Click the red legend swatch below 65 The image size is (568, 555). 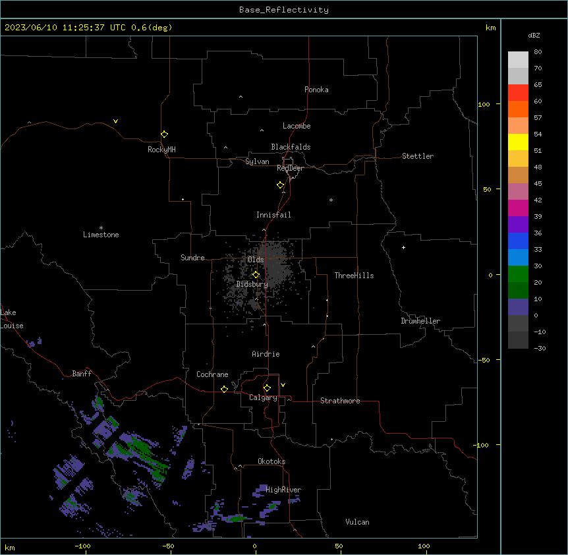pos(518,93)
